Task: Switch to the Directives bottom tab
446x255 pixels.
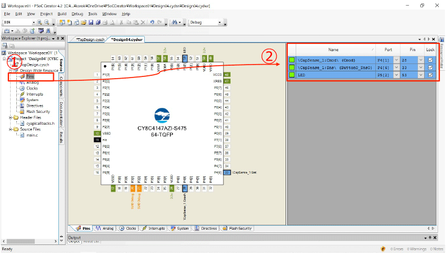Action: coord(206,229)
